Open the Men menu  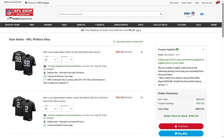pos(32,25)
